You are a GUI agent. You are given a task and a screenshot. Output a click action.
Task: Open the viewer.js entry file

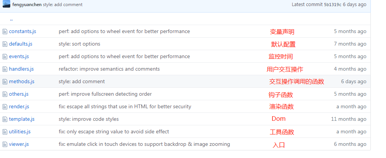19,144
